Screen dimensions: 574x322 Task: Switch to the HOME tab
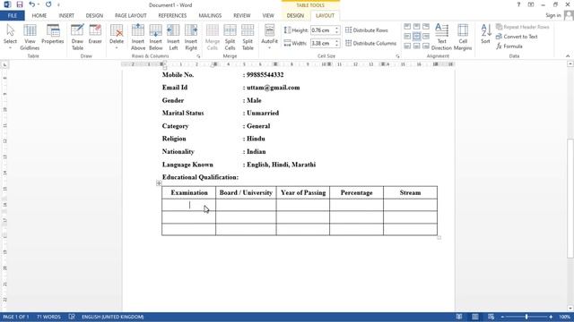(x=39, y=16)
